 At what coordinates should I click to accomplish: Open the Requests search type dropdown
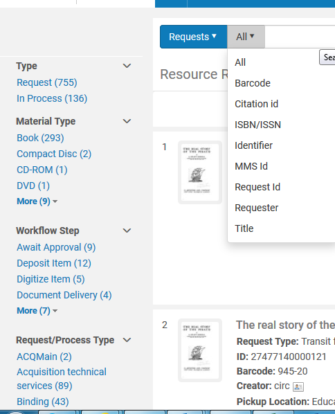pos(193,37)
